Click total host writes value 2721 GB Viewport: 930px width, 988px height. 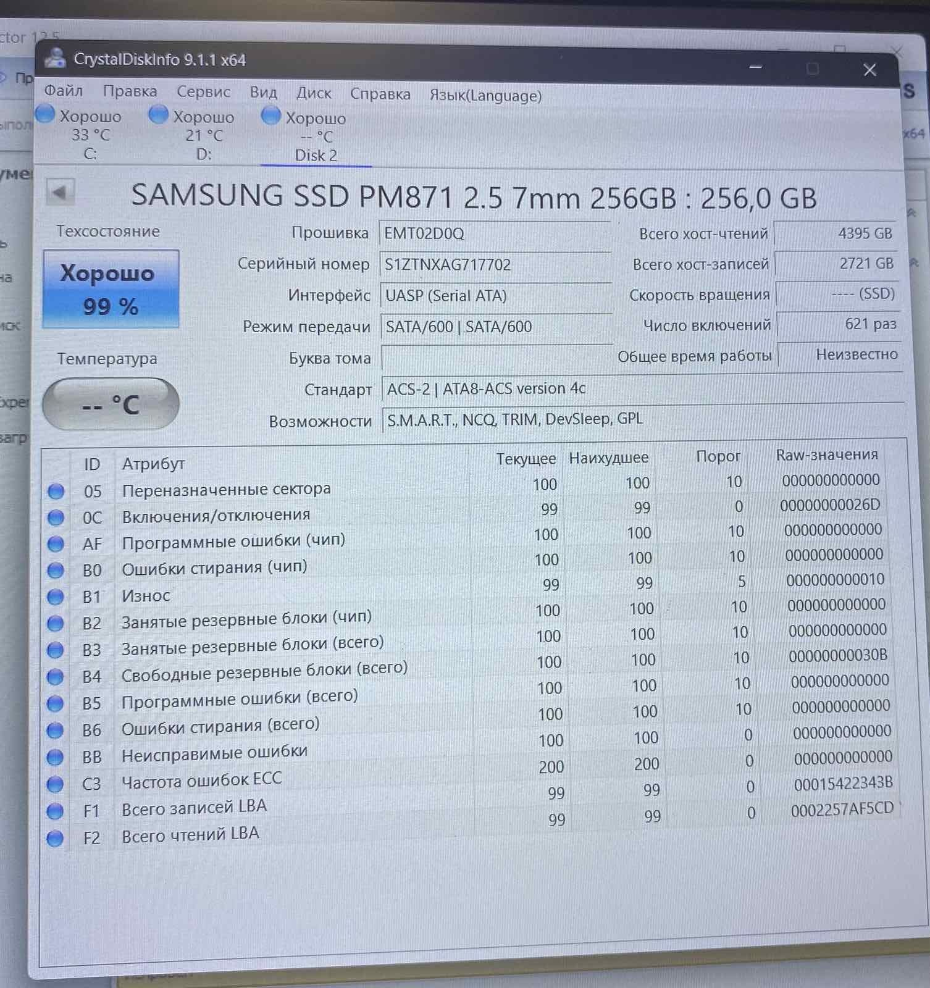[836, 264]
